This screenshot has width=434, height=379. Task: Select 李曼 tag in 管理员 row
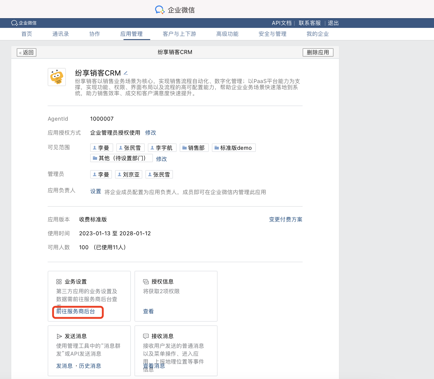101,174
